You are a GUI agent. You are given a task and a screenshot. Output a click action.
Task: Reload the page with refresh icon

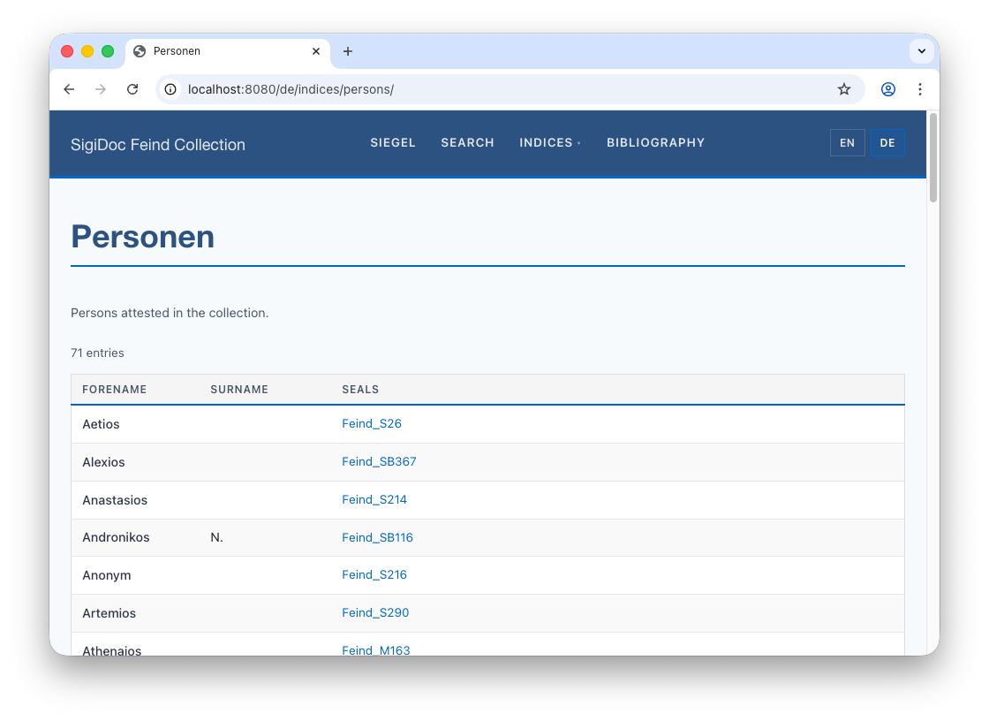pyautogui.click(x=132, y=89)
